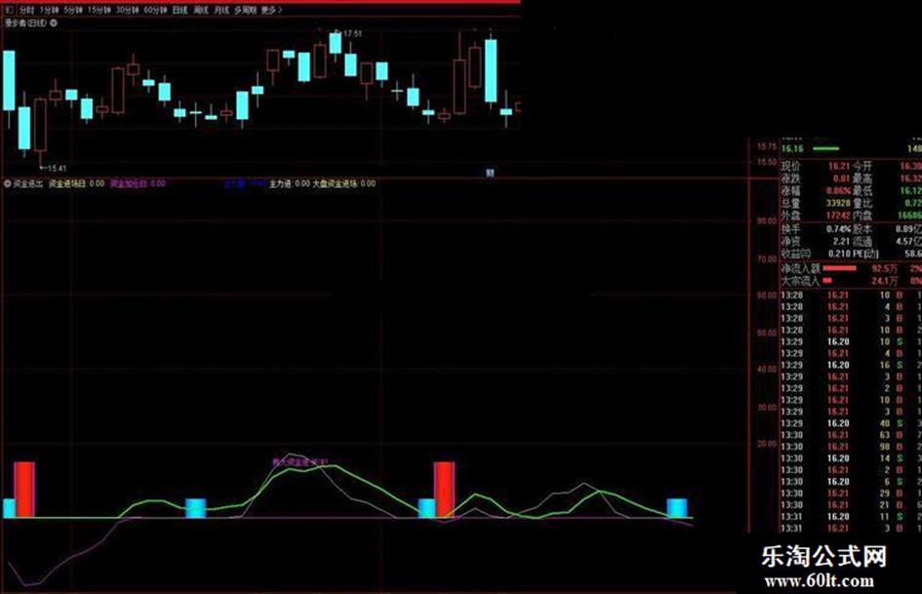Click the 最高 label
Image resolution: width=922 pixels, height=594 pixels.
(x=862, y=178)
